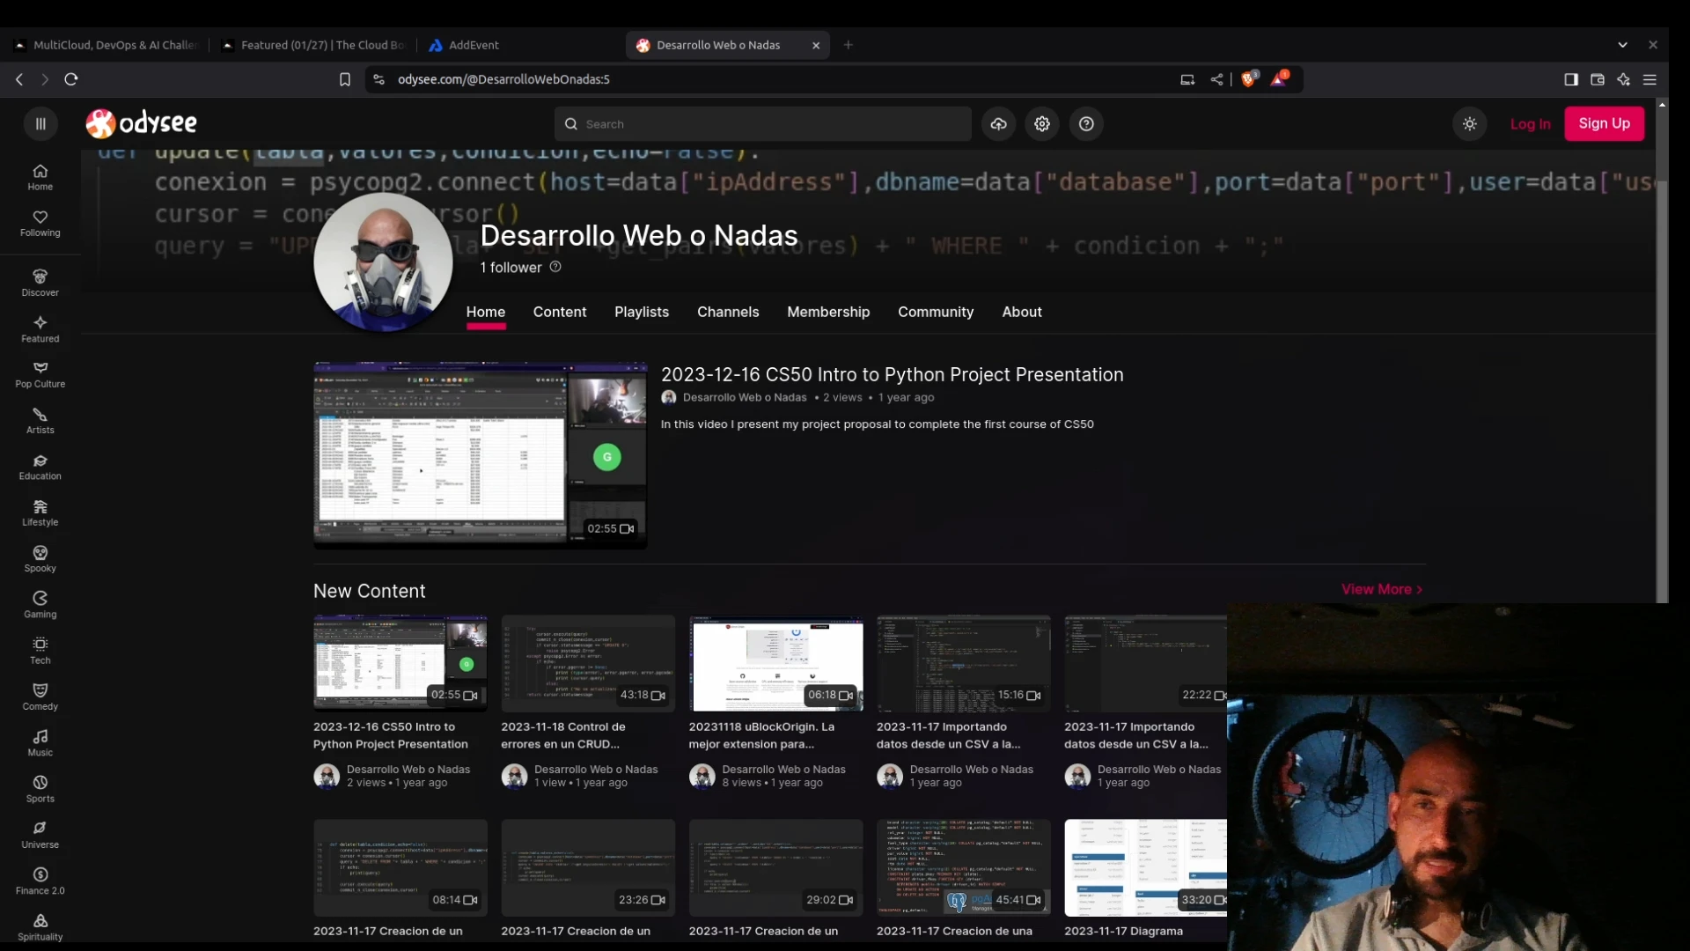Open the browser wallet icon
The width and height of the screenshot is (1690, 951).
coord(1598,79)
